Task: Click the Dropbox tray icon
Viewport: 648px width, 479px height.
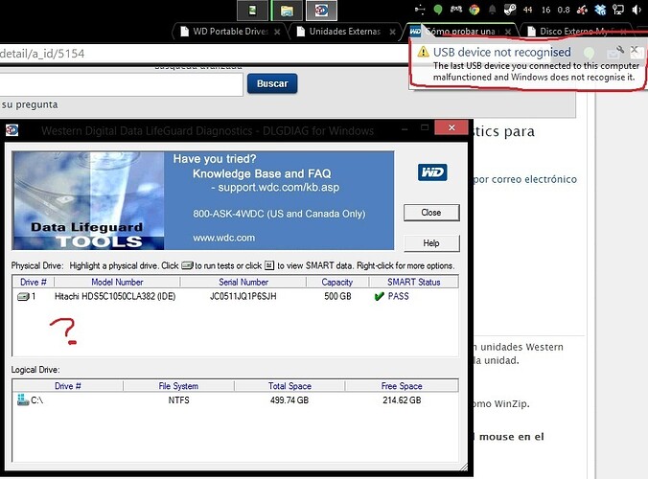Action: (600, 10)
